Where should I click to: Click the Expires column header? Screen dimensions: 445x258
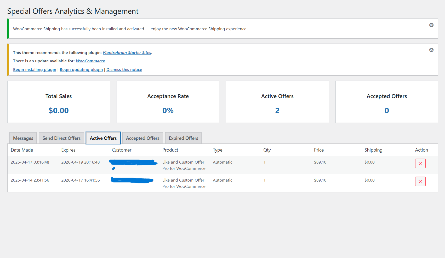[x=68, y=150]
